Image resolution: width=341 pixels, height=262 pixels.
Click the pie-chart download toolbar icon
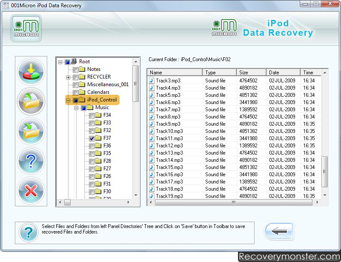31,72
